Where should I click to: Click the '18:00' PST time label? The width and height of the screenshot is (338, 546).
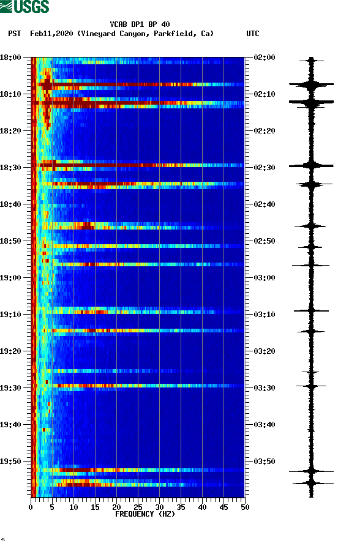coord(10,58)
